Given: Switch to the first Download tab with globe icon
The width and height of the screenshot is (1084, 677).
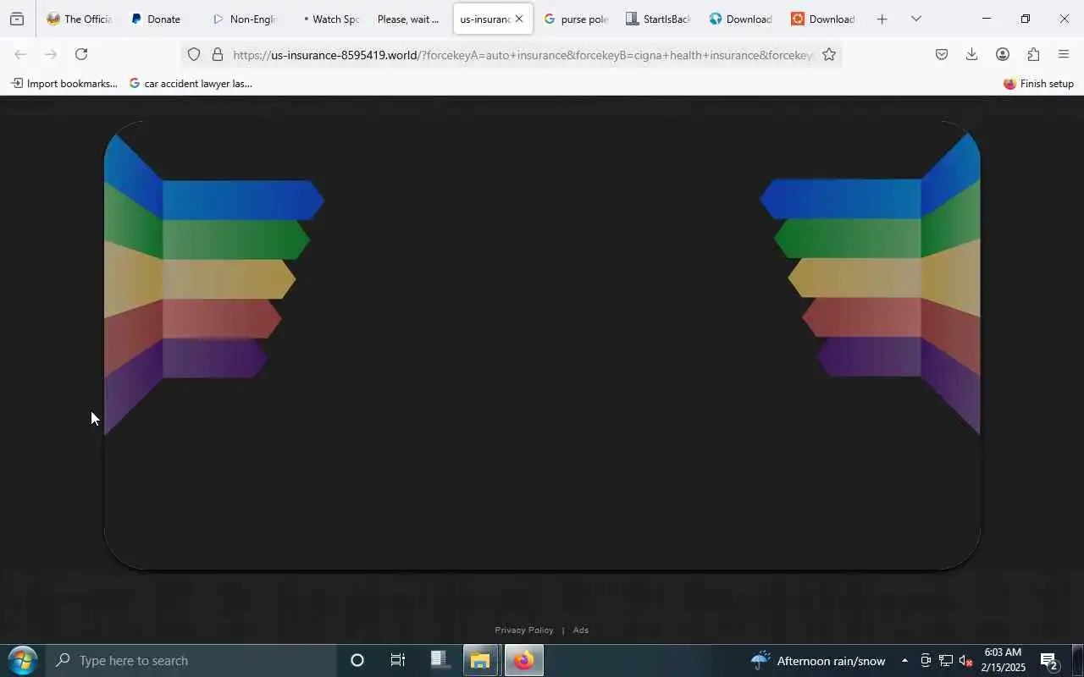Looking at the screenshot, I should point(739,19).
